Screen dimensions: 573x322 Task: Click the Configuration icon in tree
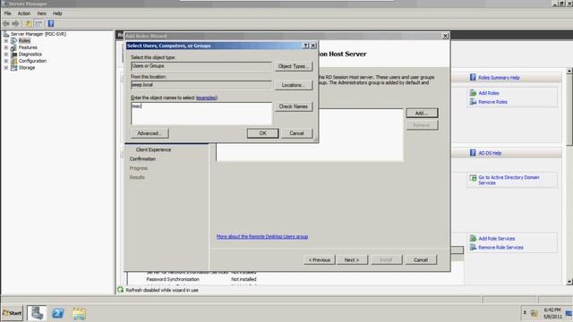[13, 61]
